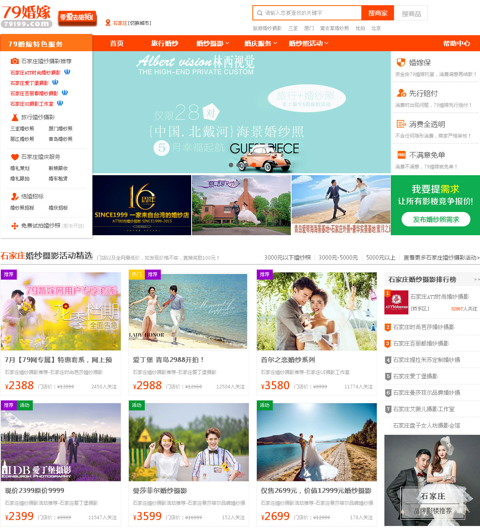480x528 pixels.
Task: Open the 婚纱照活动 dropdown menu
Action: coord(308,43)
